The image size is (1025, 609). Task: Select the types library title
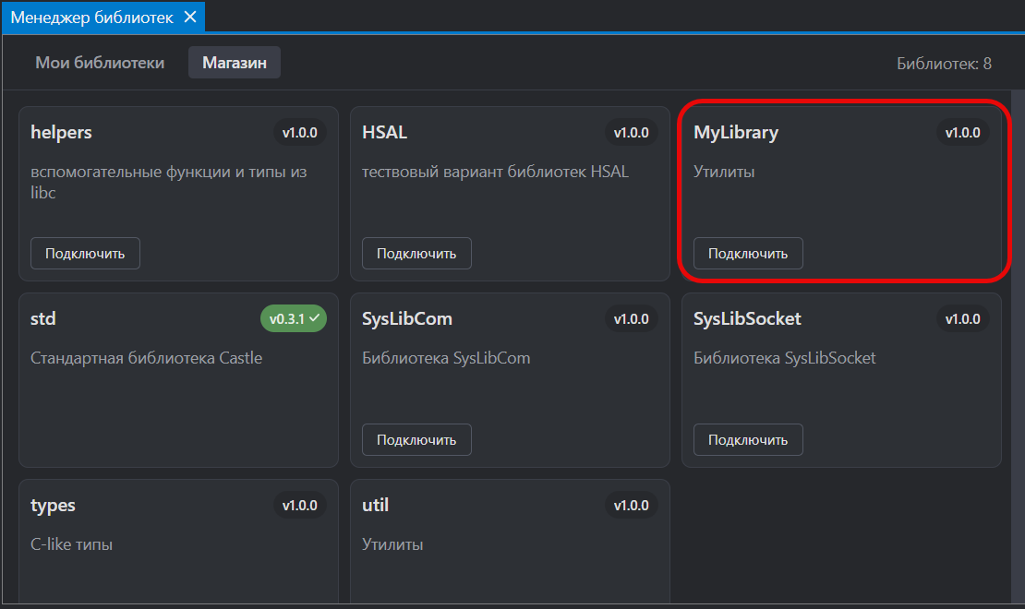pos(53,506)
